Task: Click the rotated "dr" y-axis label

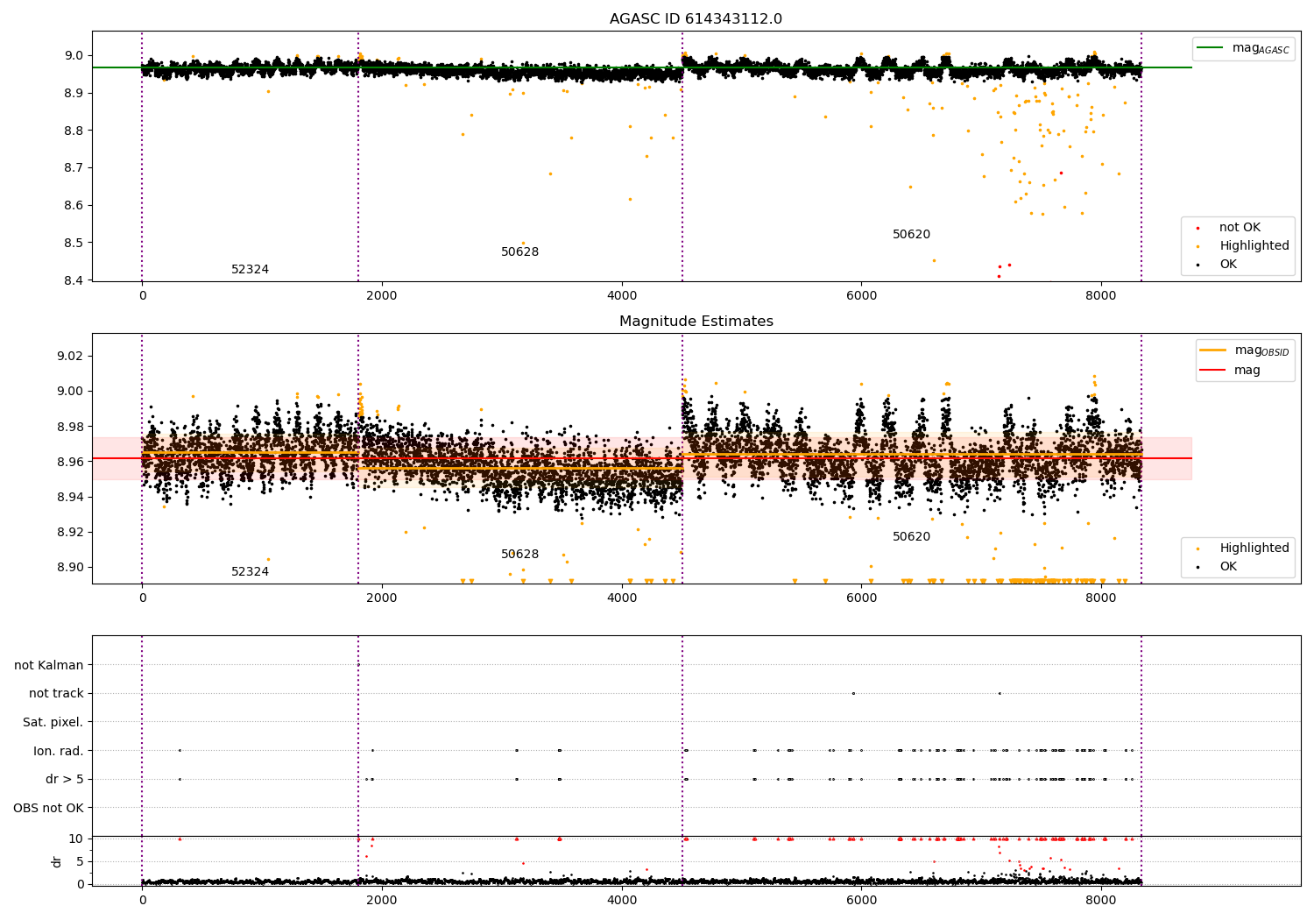Action: (57, 861)
